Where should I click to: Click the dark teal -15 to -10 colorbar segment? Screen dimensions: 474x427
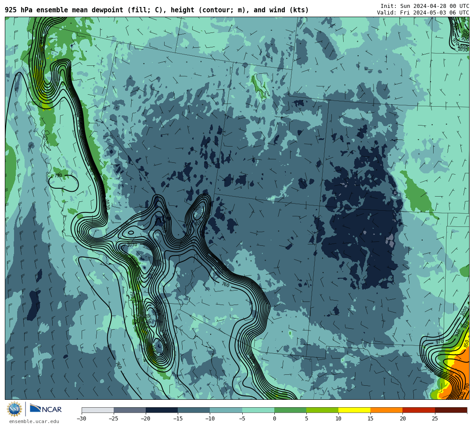pos(194,410)
